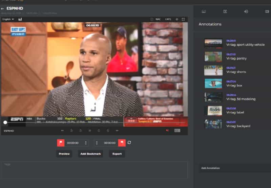Go back using the arrow beside ESPNHD
Image resolution: width=271 pixels, height=188 pixels.
pos(3,8)
